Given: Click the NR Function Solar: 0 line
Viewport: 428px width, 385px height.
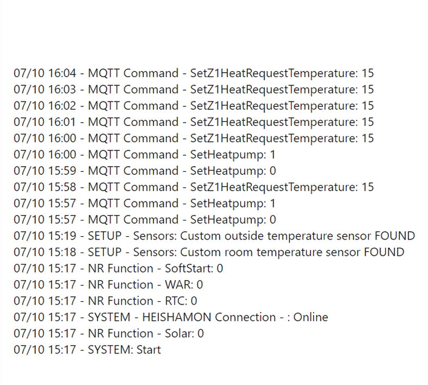Looking at the screenshot, I should click(x=109, y=334).
